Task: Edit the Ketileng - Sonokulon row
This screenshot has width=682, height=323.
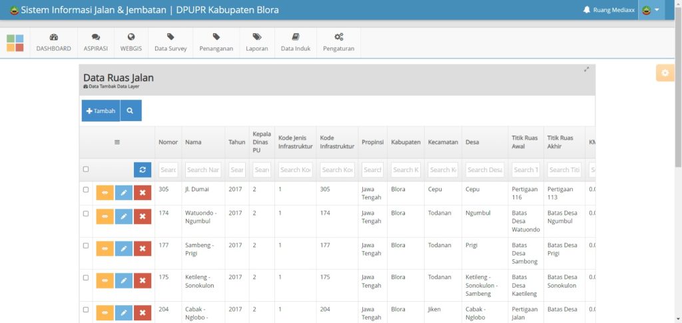Action: click(123, 281)
